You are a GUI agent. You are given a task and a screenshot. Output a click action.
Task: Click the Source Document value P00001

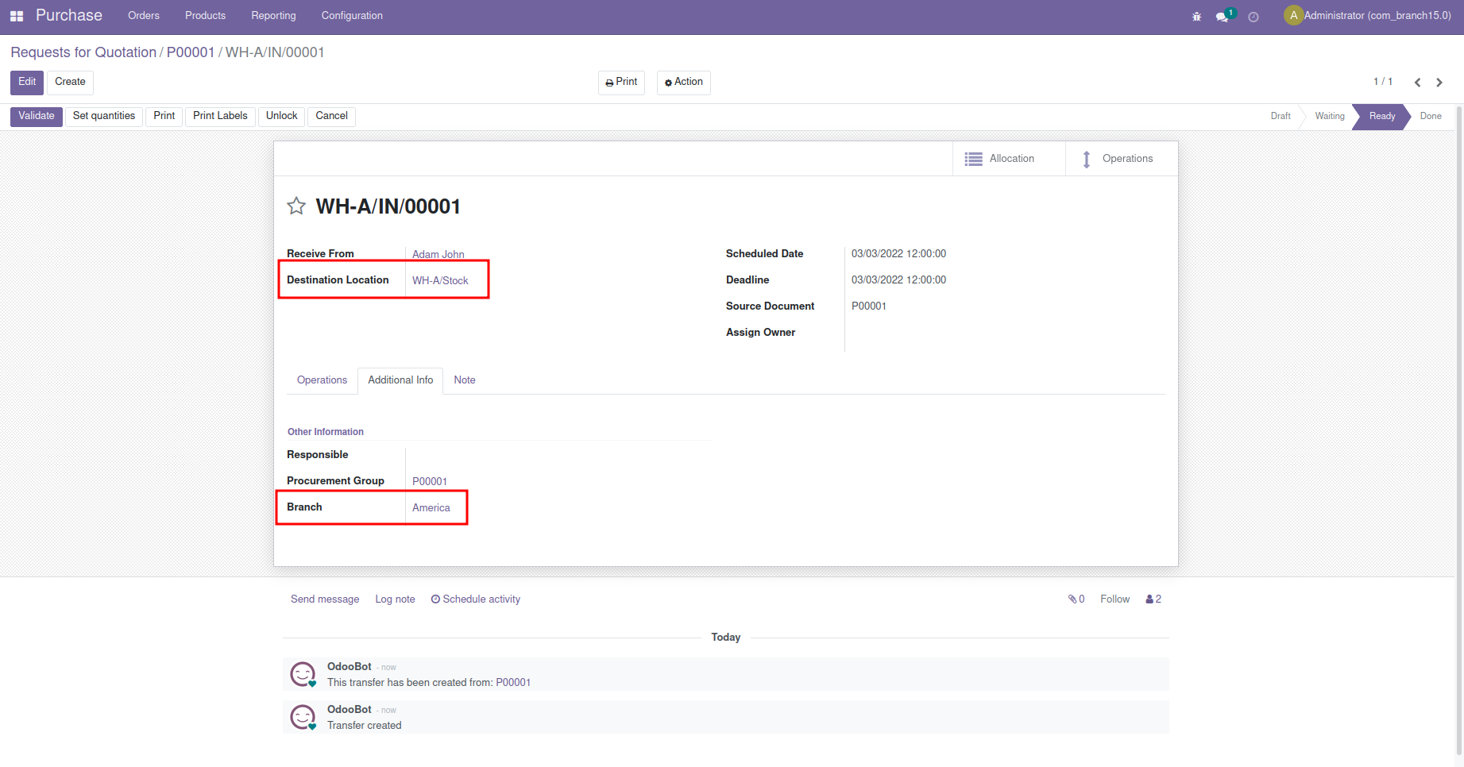869,306
